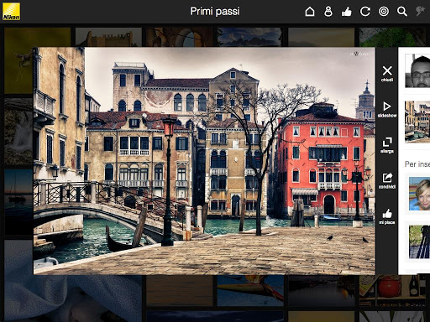
Task: Go to home icon
Action: (x=310, y=12)
